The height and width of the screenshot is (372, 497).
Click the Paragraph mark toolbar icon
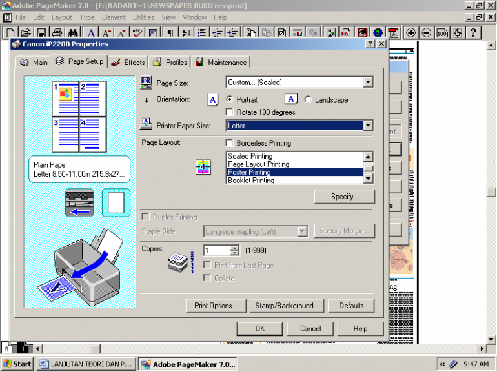(171, 33)
